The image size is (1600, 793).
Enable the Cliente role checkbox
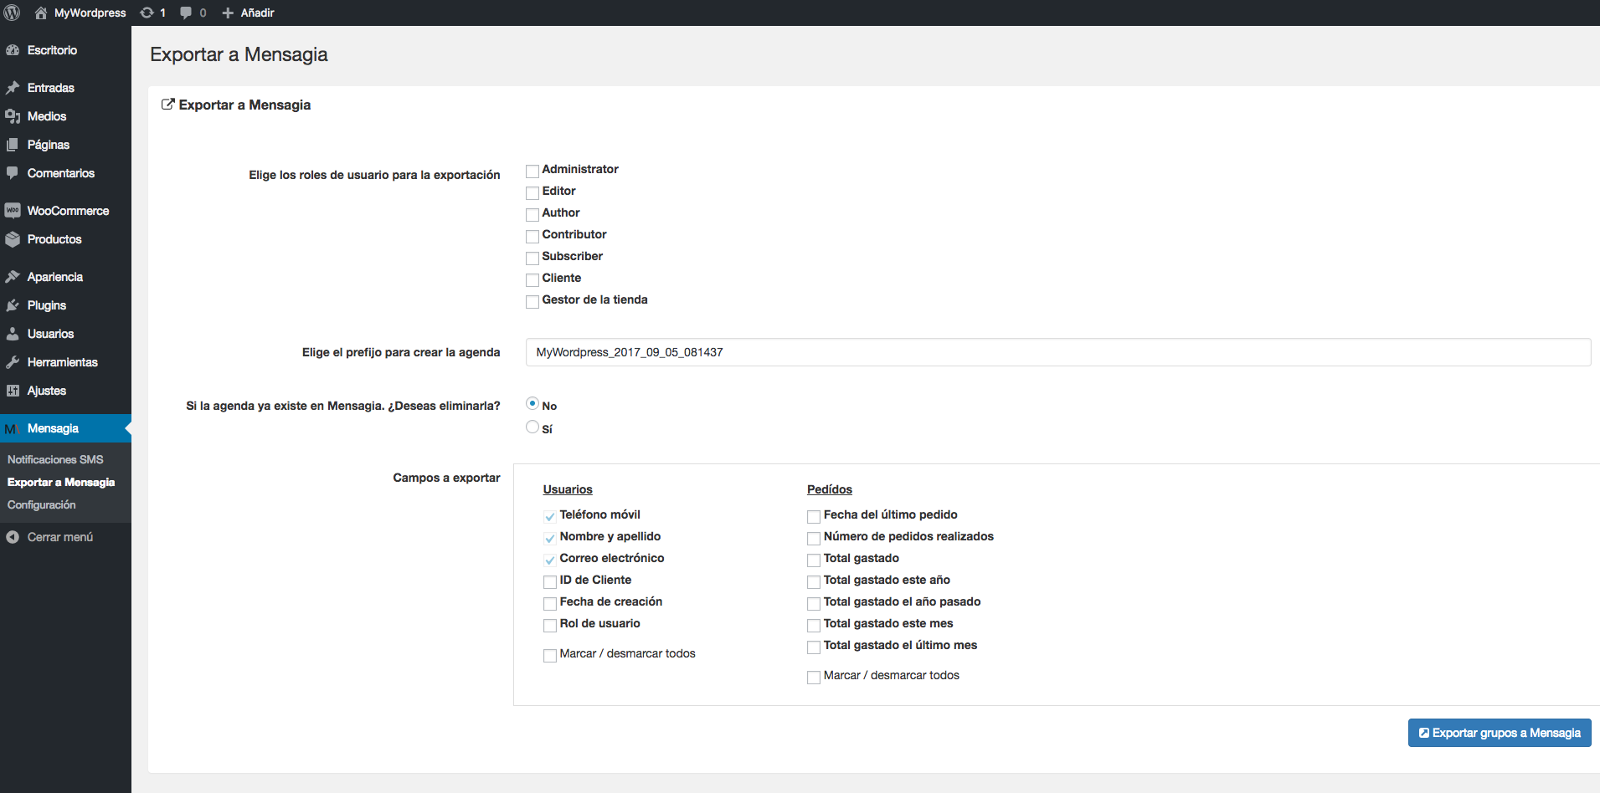click(532, 279)
